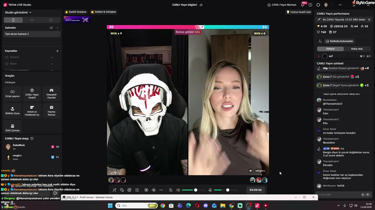Open the İnteraktif Oyunlar tool
The height and width of the screenshot is (210, 375).
52,94
